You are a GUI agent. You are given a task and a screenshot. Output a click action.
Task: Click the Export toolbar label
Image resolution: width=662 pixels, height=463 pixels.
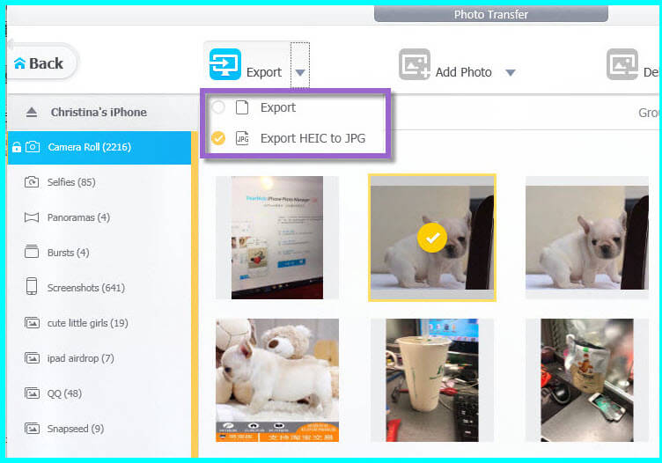[264, 72]
